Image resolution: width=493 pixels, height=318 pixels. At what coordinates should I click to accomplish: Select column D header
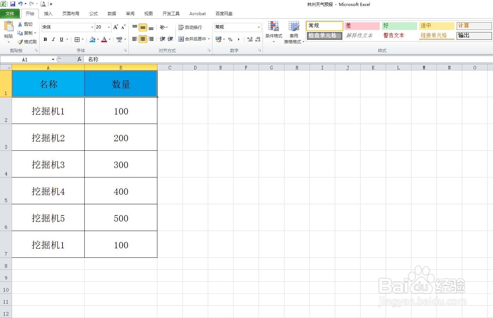click(x=195, y=67)
